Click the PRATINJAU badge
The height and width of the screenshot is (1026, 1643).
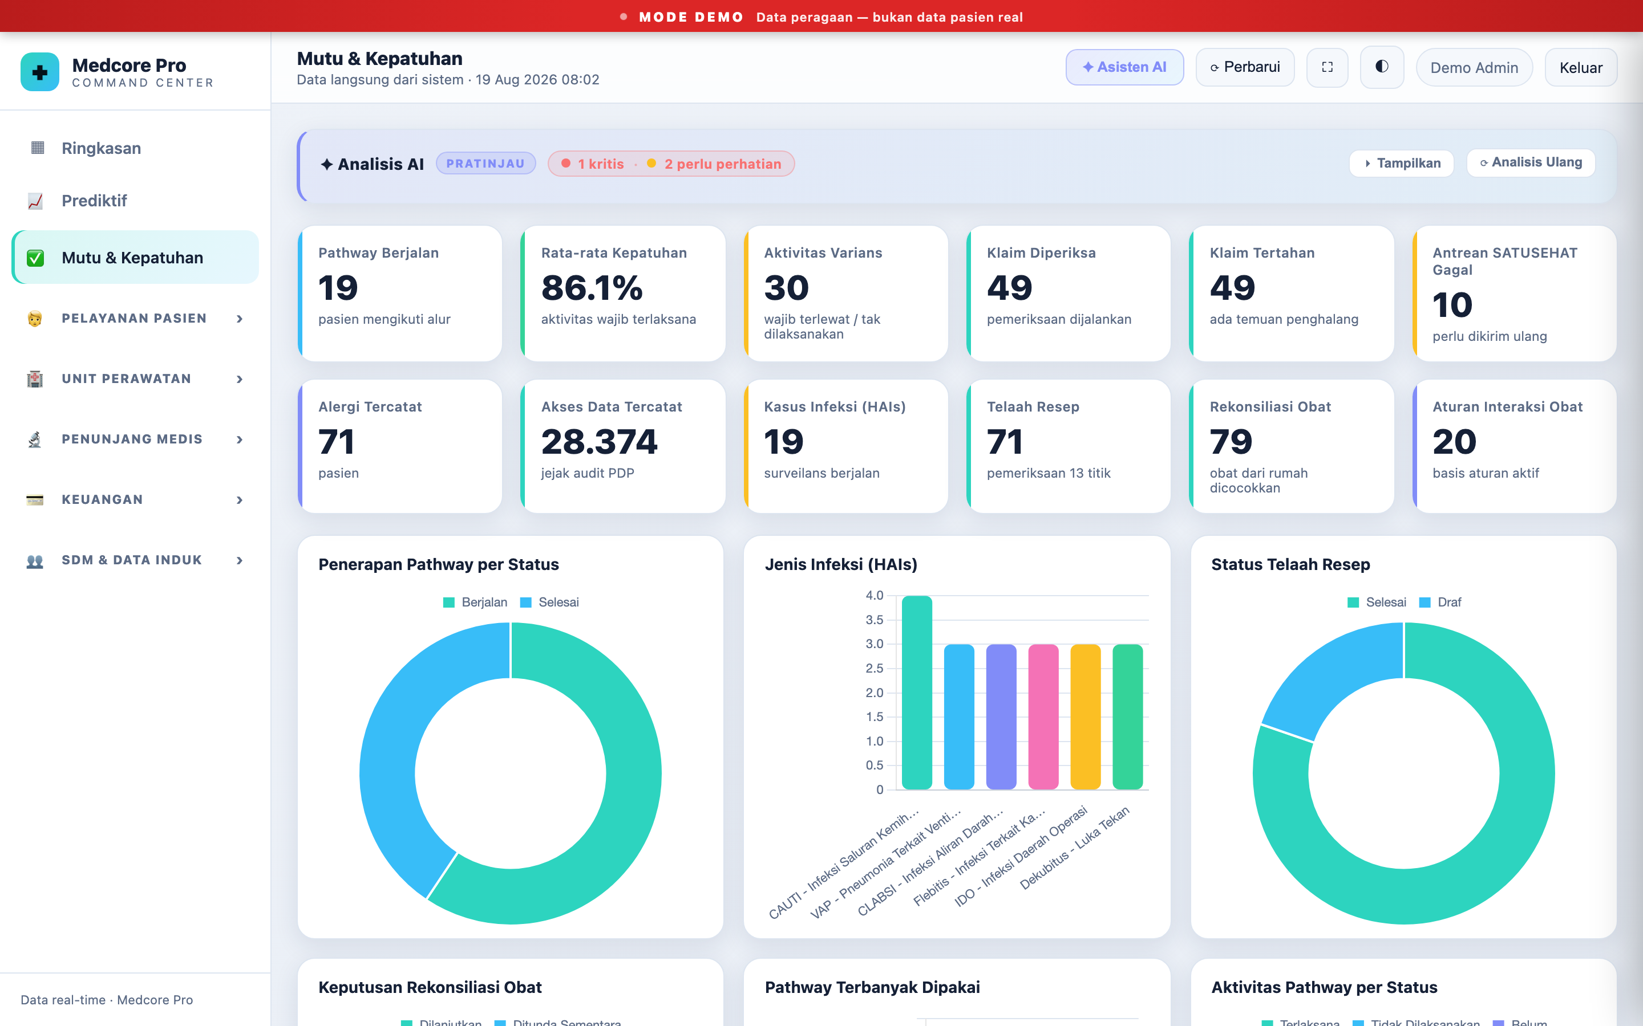(485, 164)
